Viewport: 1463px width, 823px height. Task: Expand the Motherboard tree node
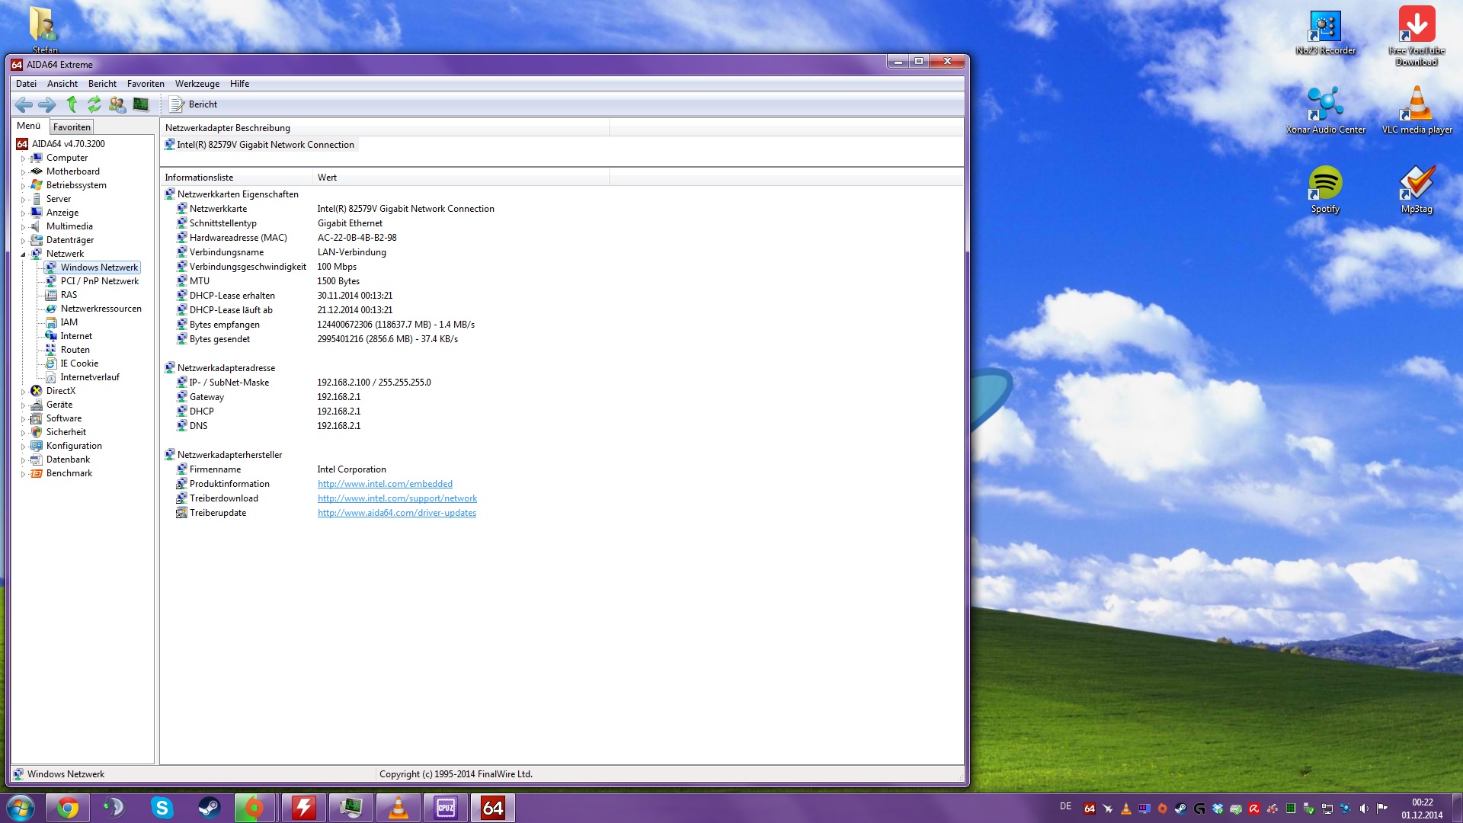coord(23,172)
